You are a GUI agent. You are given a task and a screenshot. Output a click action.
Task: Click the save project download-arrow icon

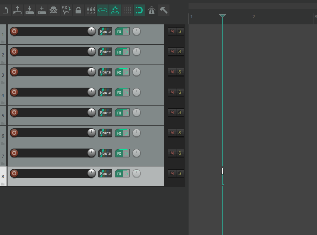point(30,10)
